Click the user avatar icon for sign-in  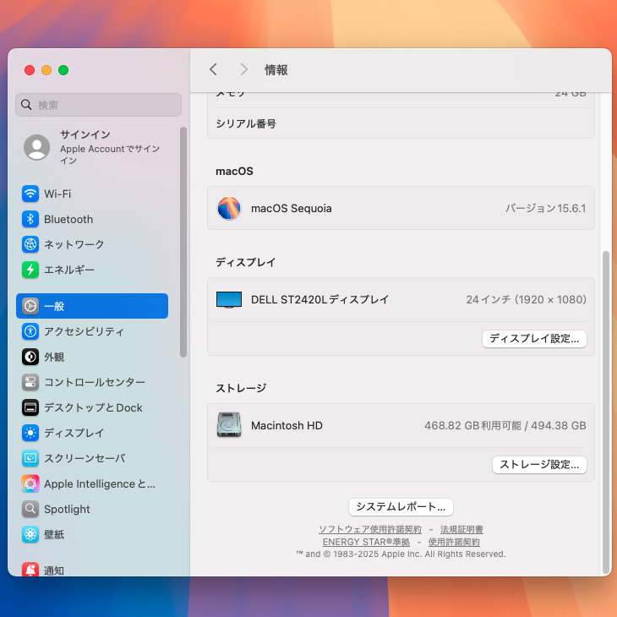[36, 147]
